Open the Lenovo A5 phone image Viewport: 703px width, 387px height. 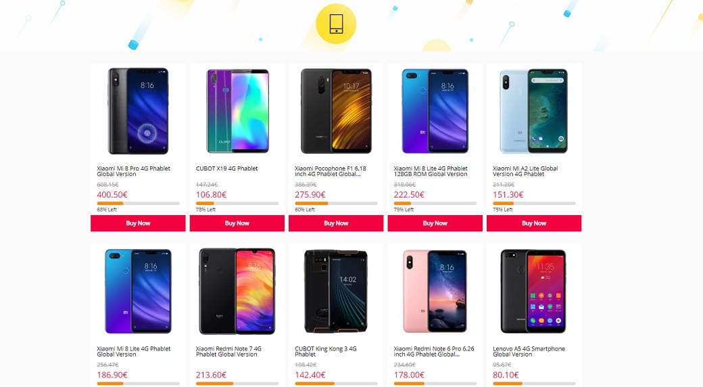[533, 292]
